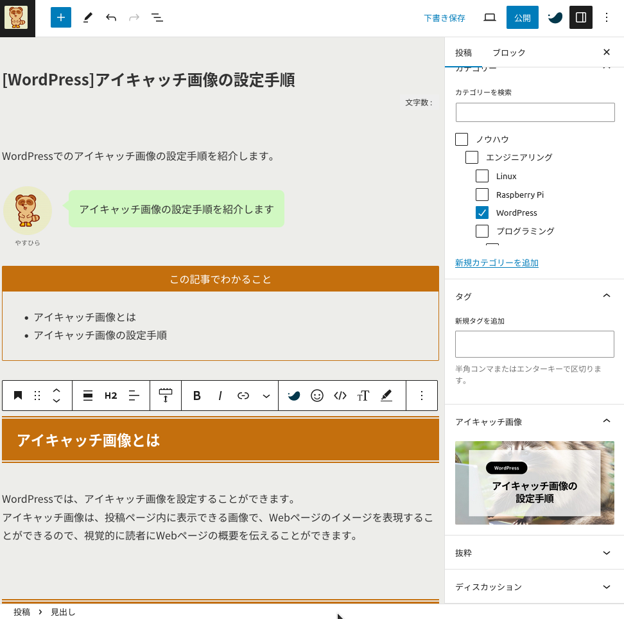Select the アイキャッチ画像とは heading
Image resolution: width=624 pixels, height=619 pixels.
pyautogui.click(x=89, y=440)
